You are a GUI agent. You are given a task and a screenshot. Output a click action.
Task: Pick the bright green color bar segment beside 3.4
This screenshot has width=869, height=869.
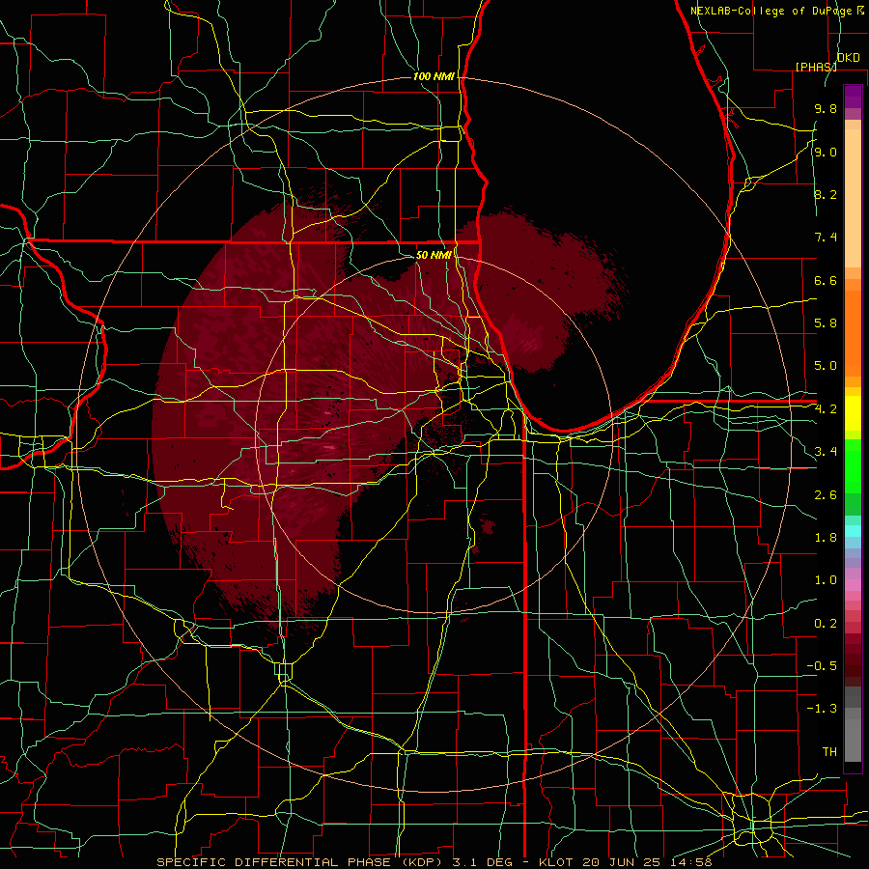tap(853, 465)
